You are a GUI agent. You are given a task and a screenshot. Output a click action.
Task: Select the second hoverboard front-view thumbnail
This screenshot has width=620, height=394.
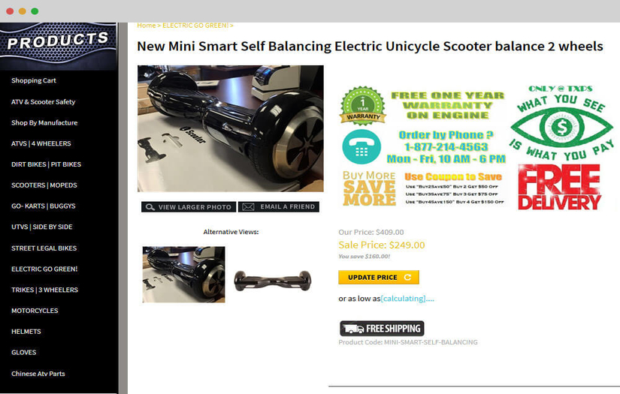pos(273,280)
